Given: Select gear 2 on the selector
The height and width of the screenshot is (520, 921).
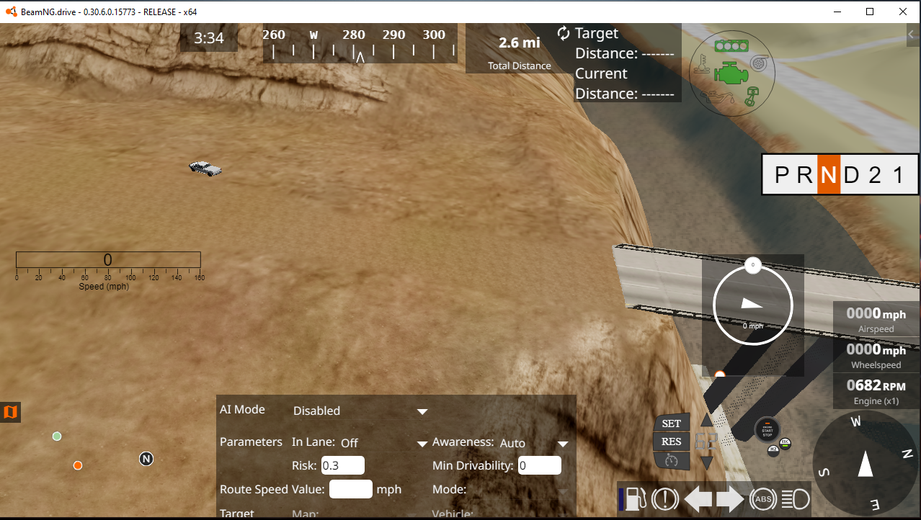Looking at the screenshot, I should (x=875, y=175).
